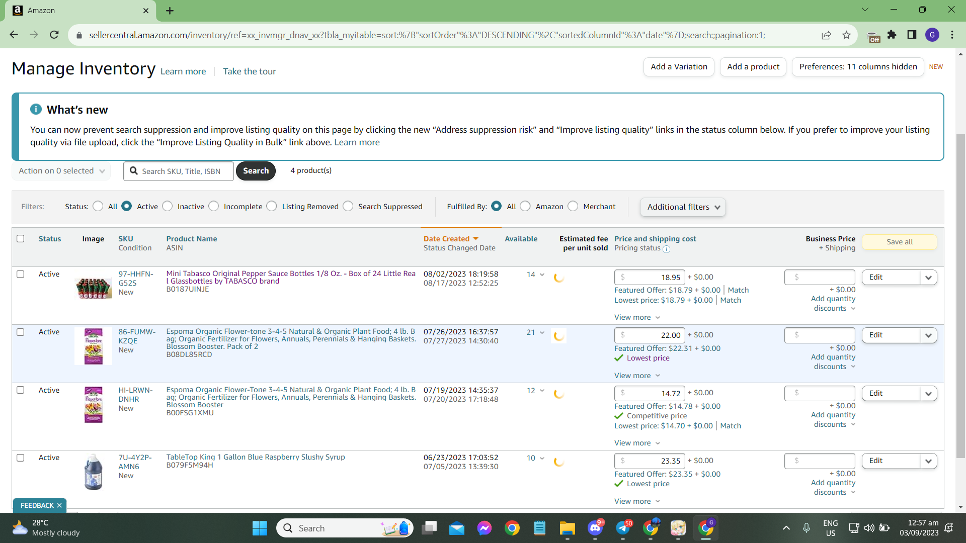The height and width of the screenshot is (543, 966).
Task: Open Messenger from the taskbar
Action: click(485, 528)
